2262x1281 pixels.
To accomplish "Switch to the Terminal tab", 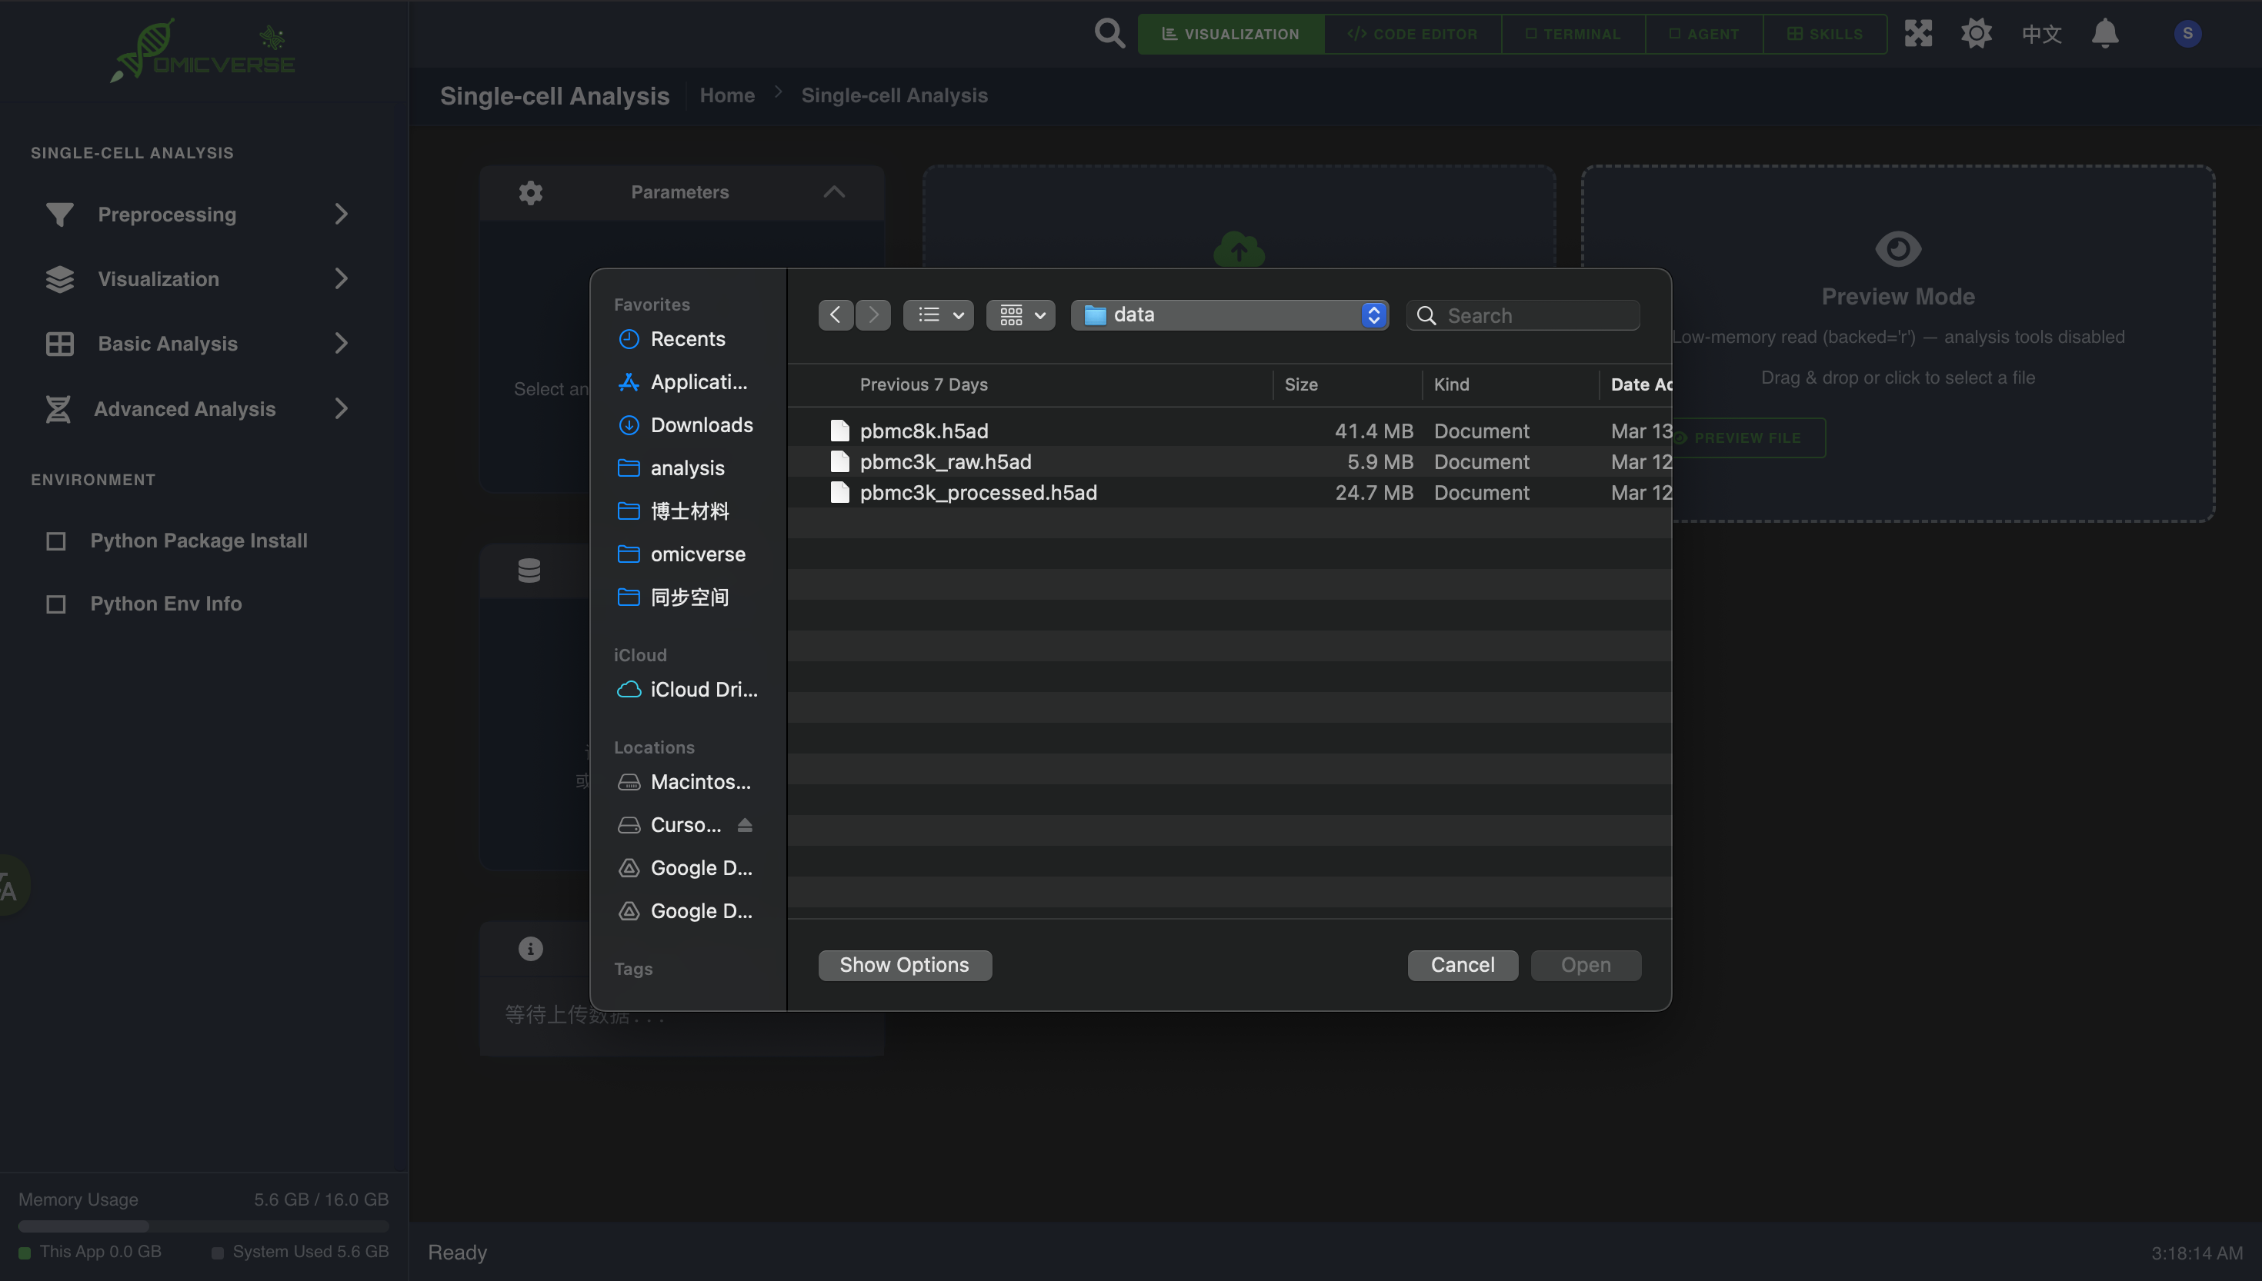I will (x=1573, y=33).
